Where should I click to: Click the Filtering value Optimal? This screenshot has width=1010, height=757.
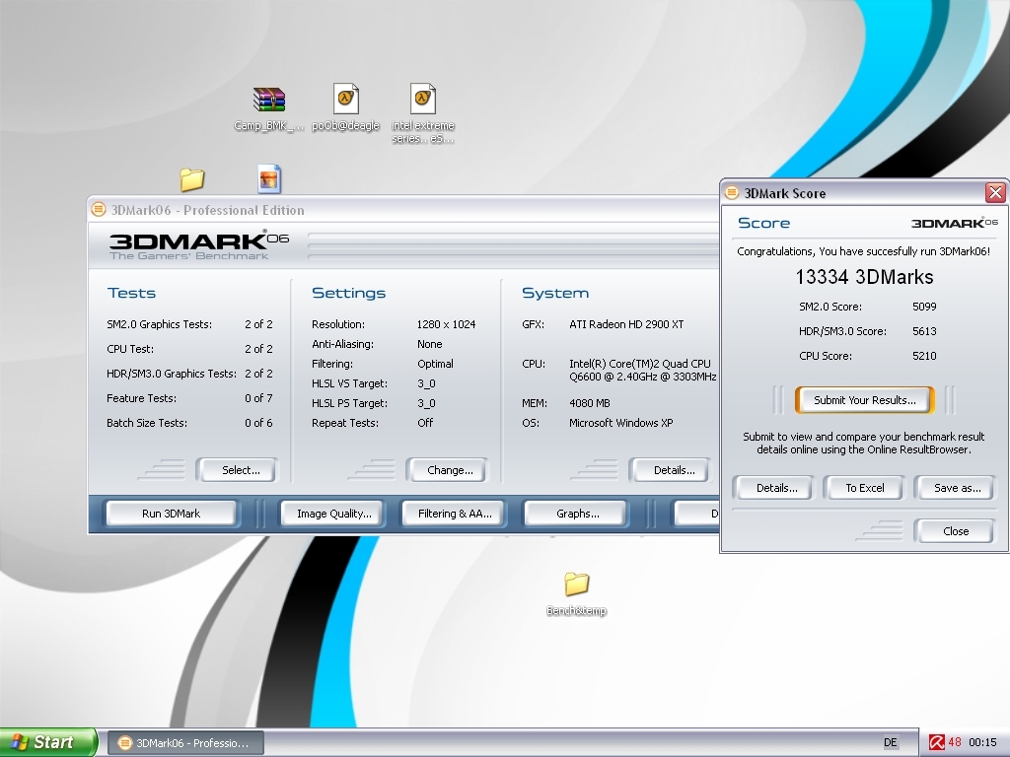point(435,363)
